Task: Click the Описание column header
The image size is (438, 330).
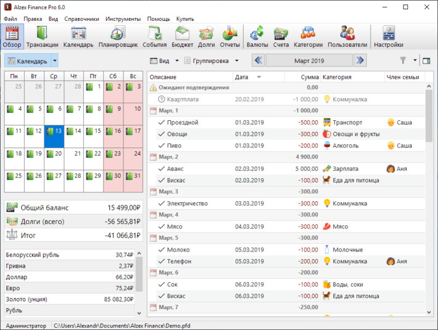Action: pos(190,77)
